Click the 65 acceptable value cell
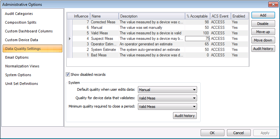The width and height of the screenshot is (280, 139). pos(197,44)
